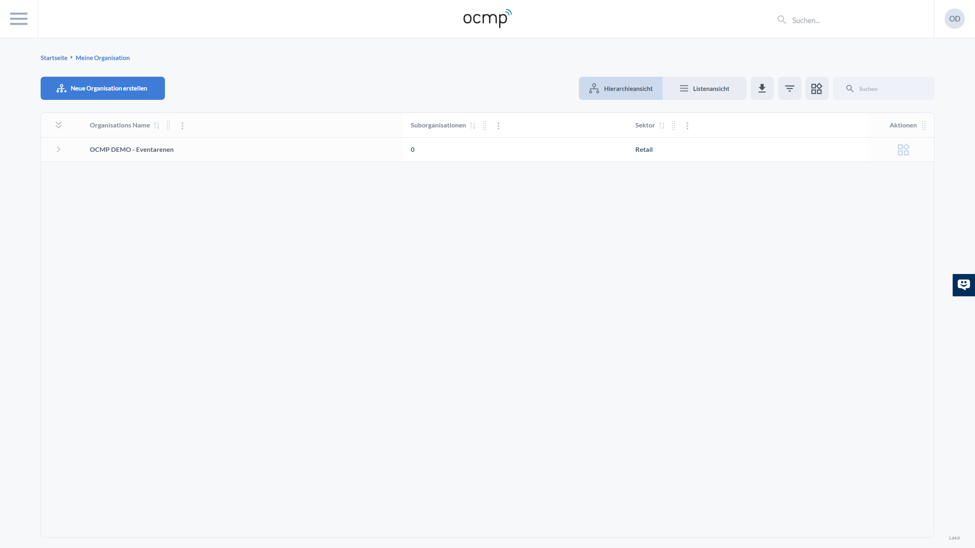Click Neue Organisation erstellen button

(103, 88)
